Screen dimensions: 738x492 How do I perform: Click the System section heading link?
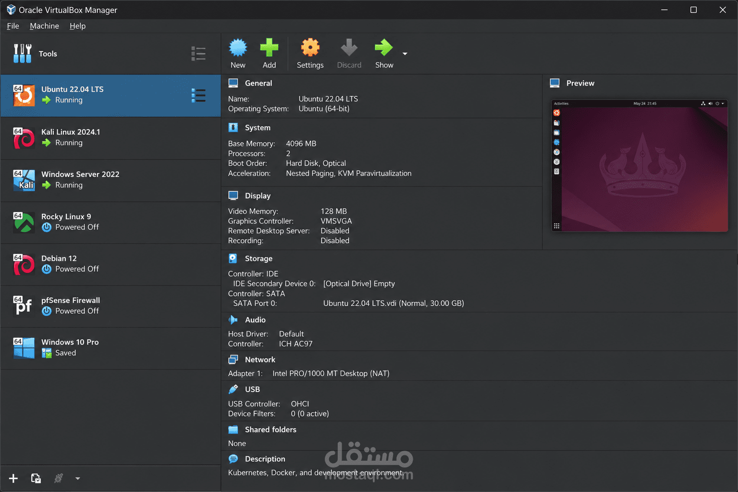[258, 127]
